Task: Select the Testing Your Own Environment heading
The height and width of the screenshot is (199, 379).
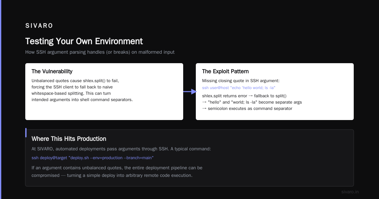Action: [x=84, y=41]
